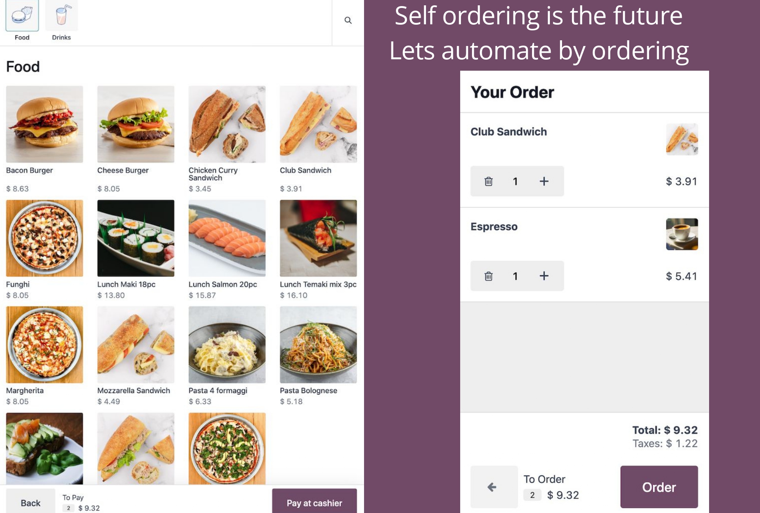Image resolution: width=760 pixels, height=513 pixels.
Task: Select the Drinks category icon
Action: 62,16
